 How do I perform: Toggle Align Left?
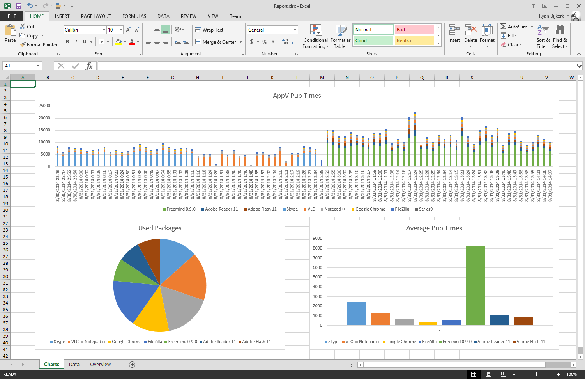pos(148,42)
